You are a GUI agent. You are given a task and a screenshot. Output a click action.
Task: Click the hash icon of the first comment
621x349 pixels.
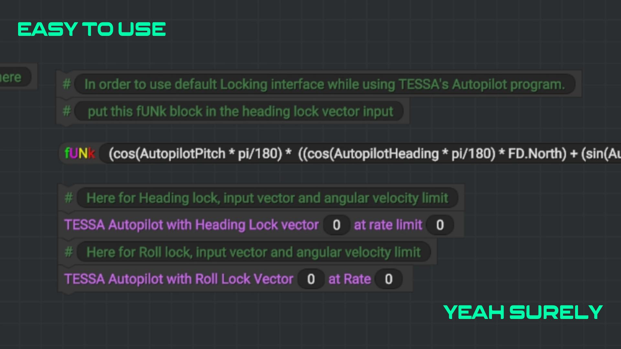[x=67, y=84]
